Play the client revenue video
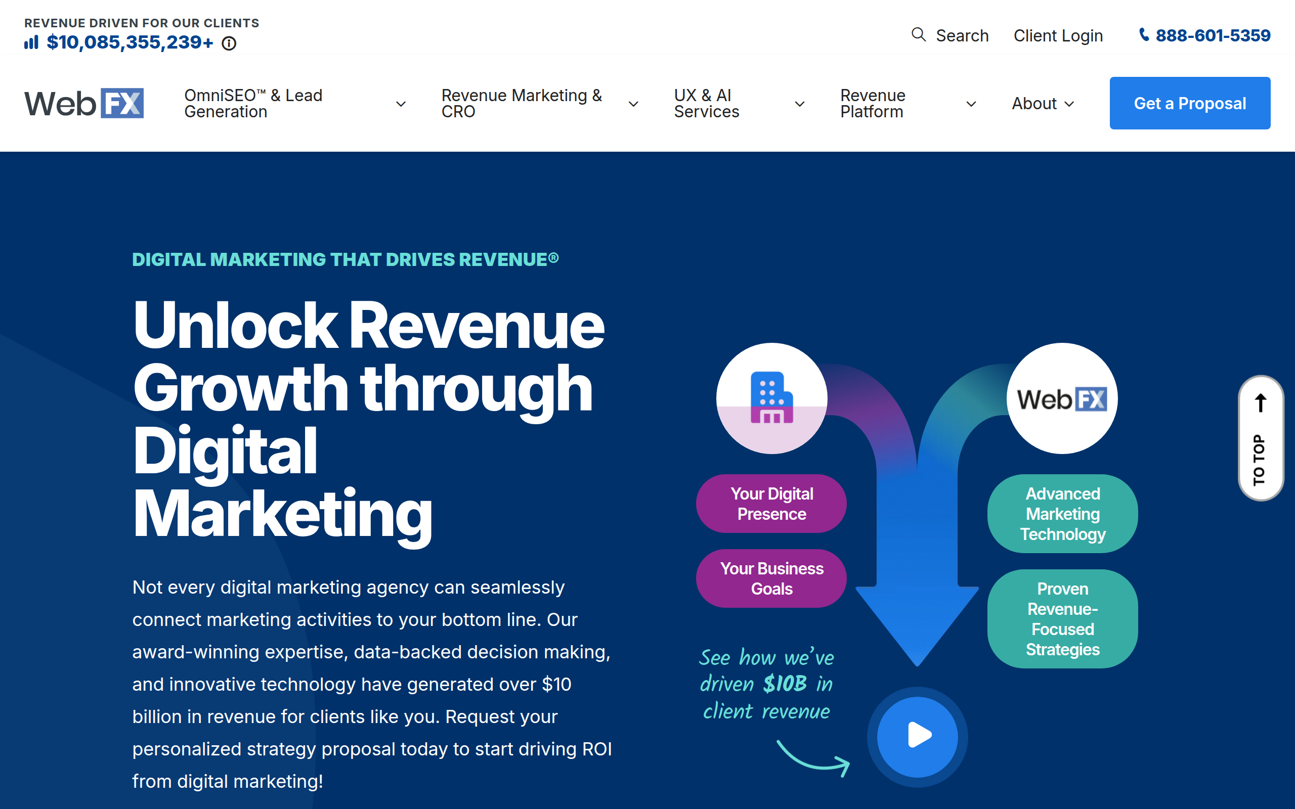The height and width of the screenshot is (809, 1295). click(x=918, y=737)
